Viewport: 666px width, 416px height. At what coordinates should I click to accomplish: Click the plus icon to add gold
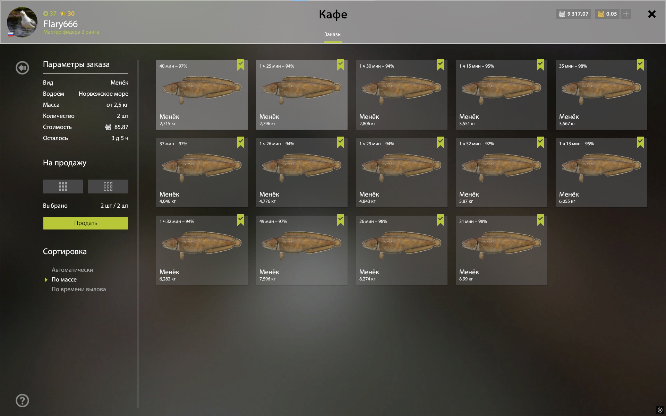coord(626,14)
